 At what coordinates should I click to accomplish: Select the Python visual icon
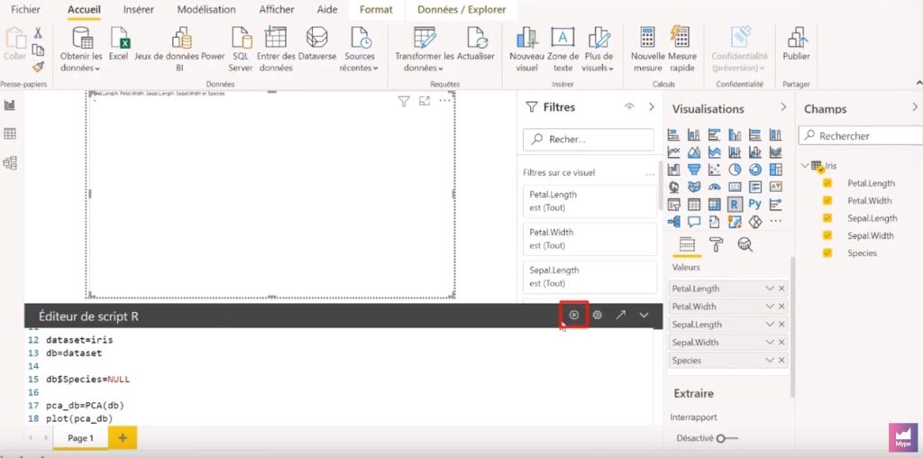[x=754, y=205]
